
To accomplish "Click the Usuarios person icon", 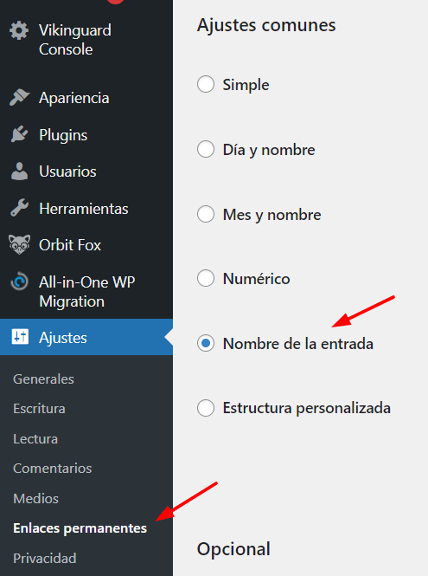I will point(19,172).
